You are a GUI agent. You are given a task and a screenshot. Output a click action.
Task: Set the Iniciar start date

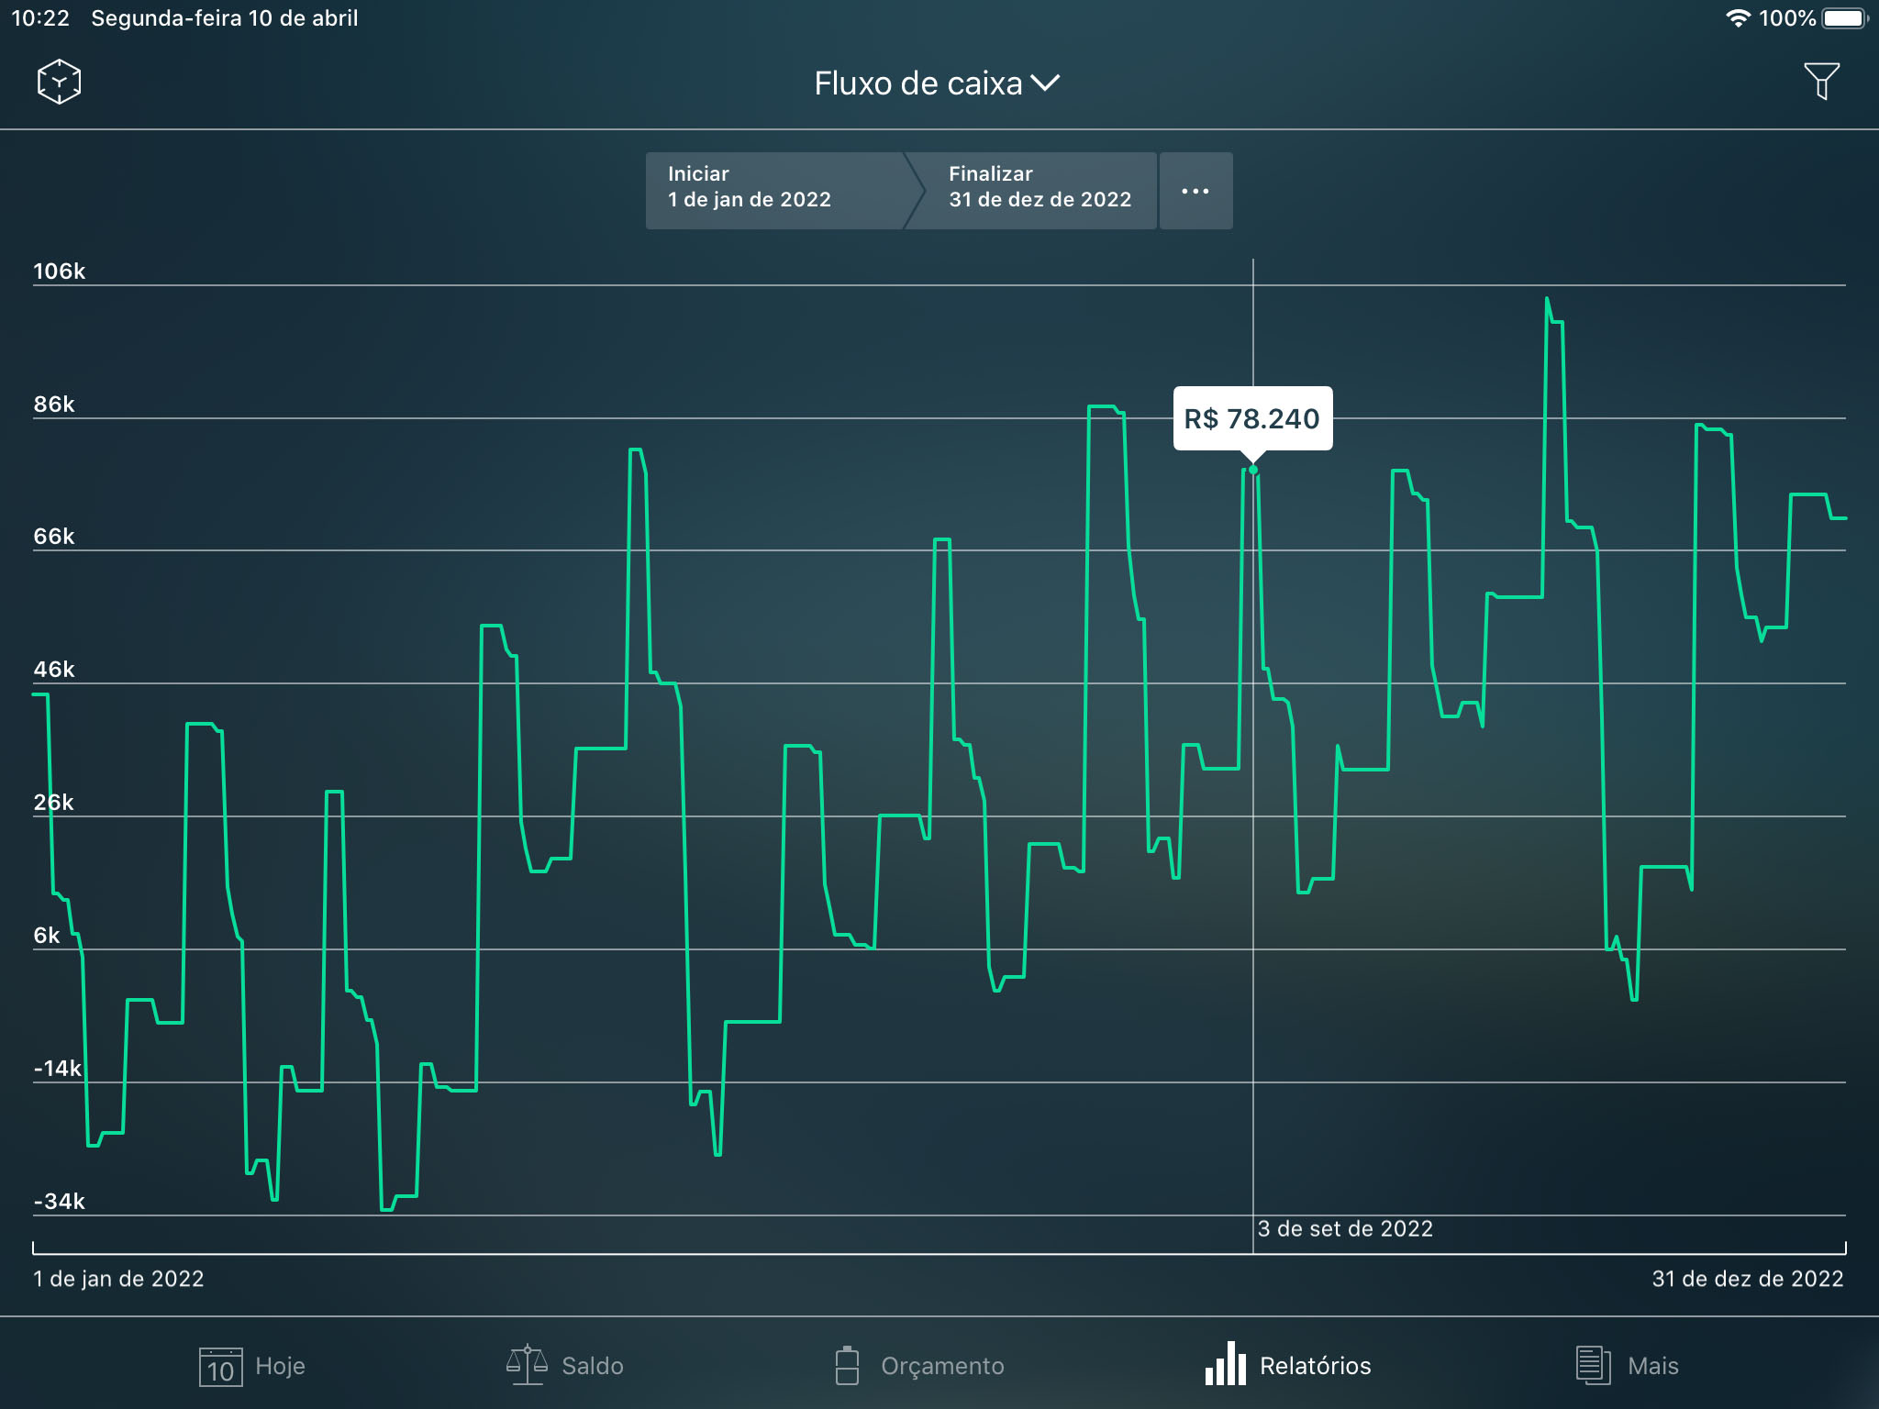pos(776,191)
